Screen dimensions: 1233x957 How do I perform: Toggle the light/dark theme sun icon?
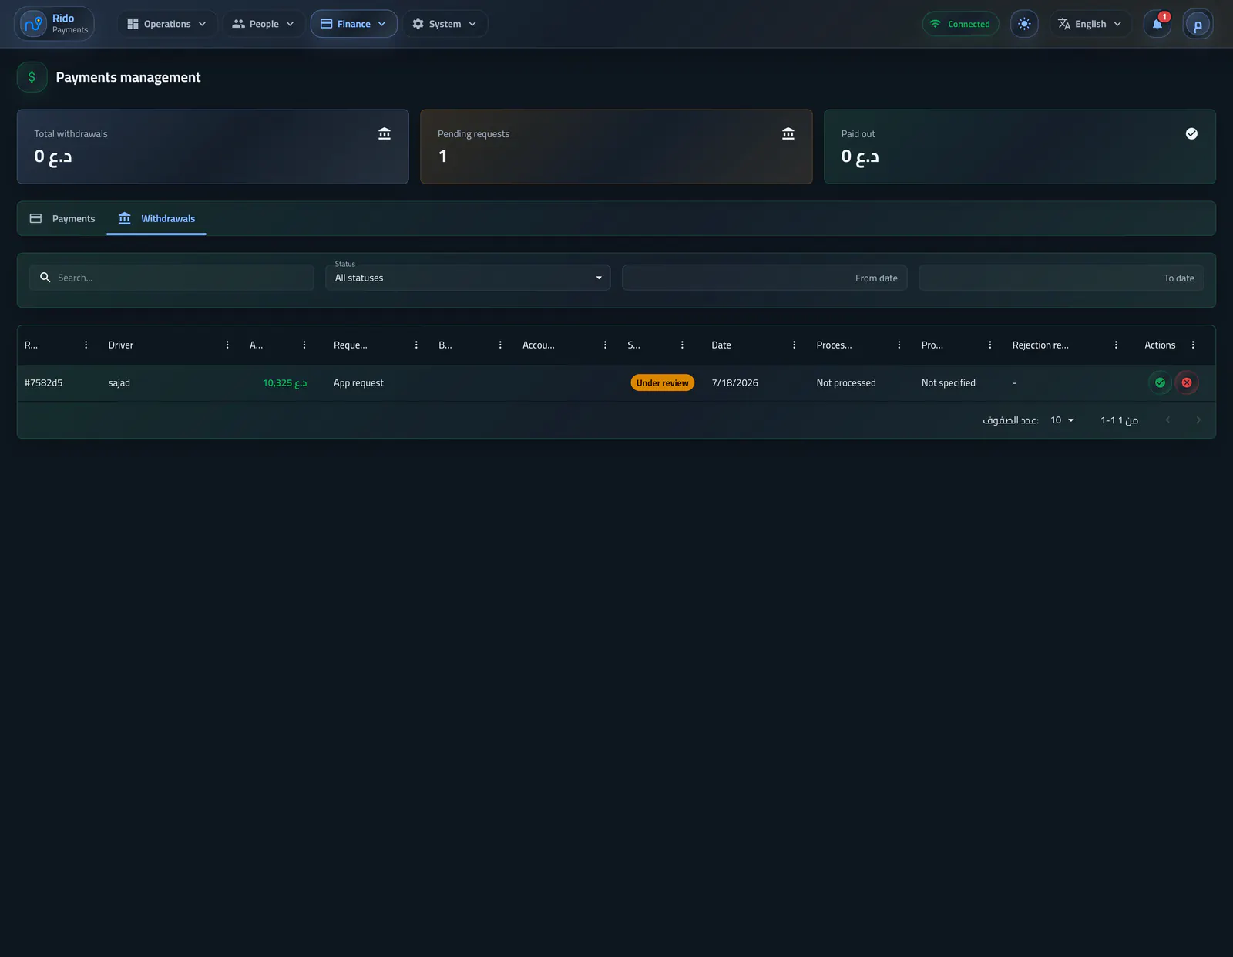pos(1024,24)
